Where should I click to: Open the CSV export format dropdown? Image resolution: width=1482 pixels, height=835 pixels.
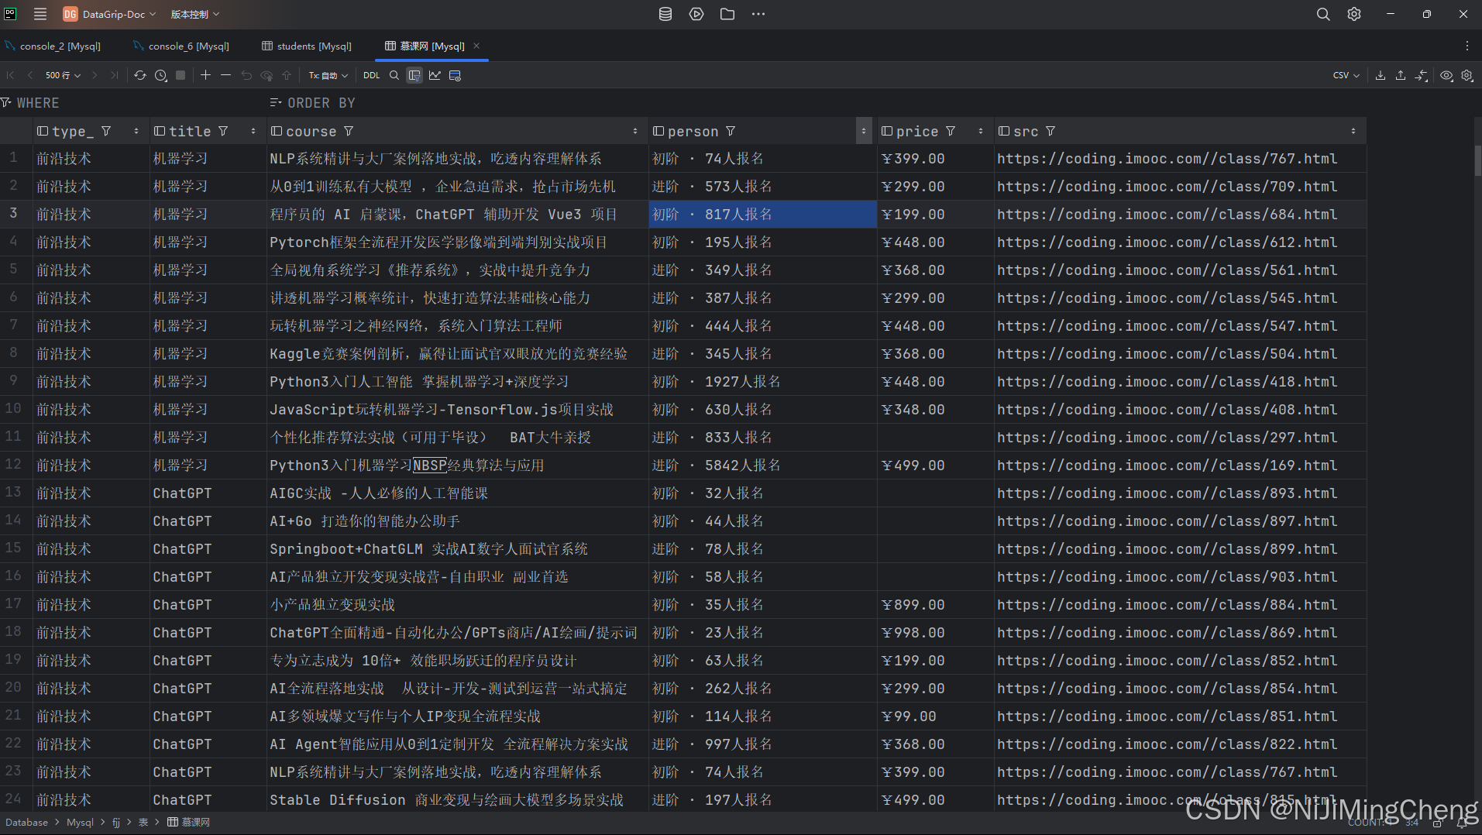click(x=1346, y=75)
